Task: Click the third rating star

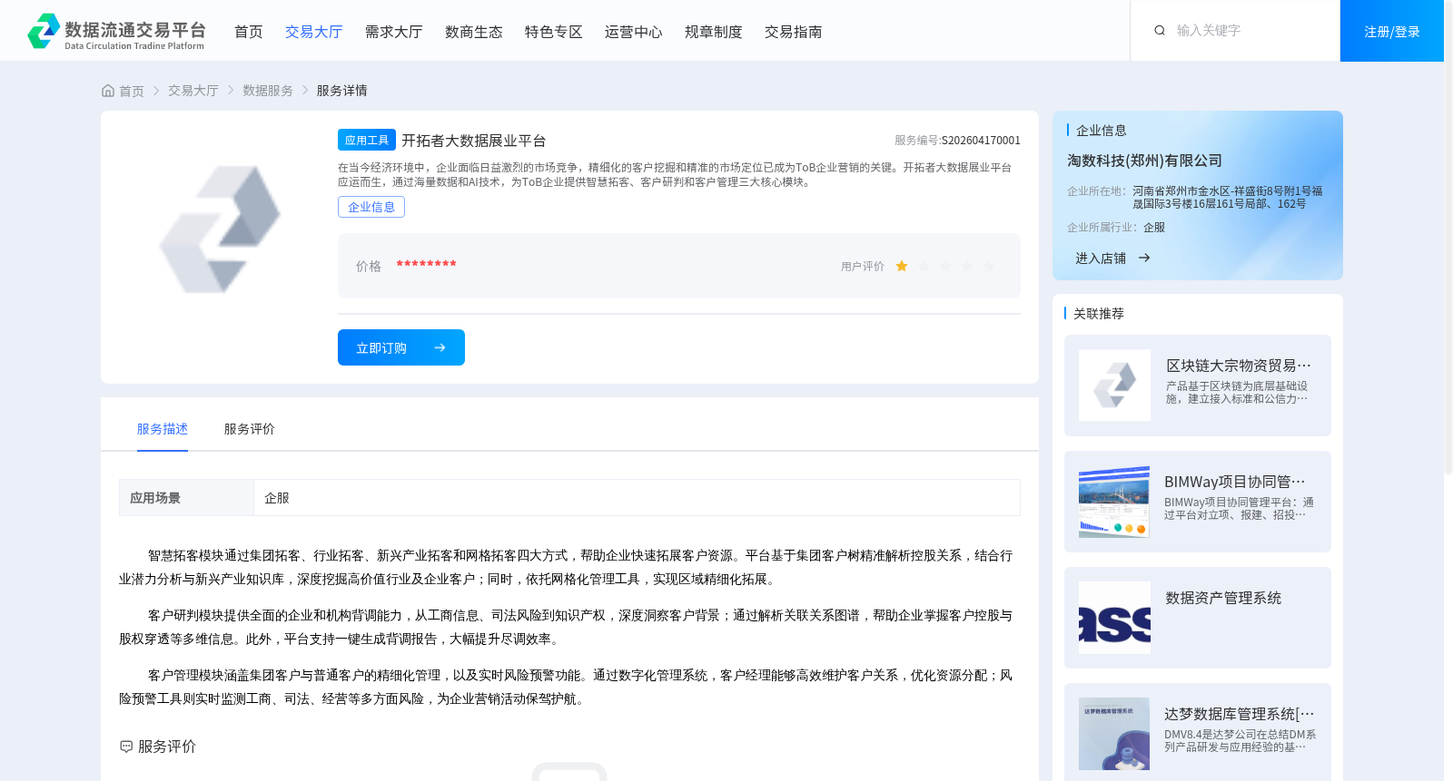Action: pos(945,266)
